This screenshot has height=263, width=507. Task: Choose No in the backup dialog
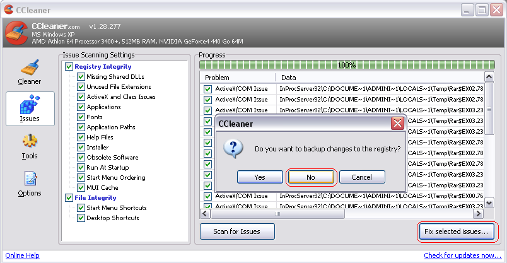pos(311,177)
